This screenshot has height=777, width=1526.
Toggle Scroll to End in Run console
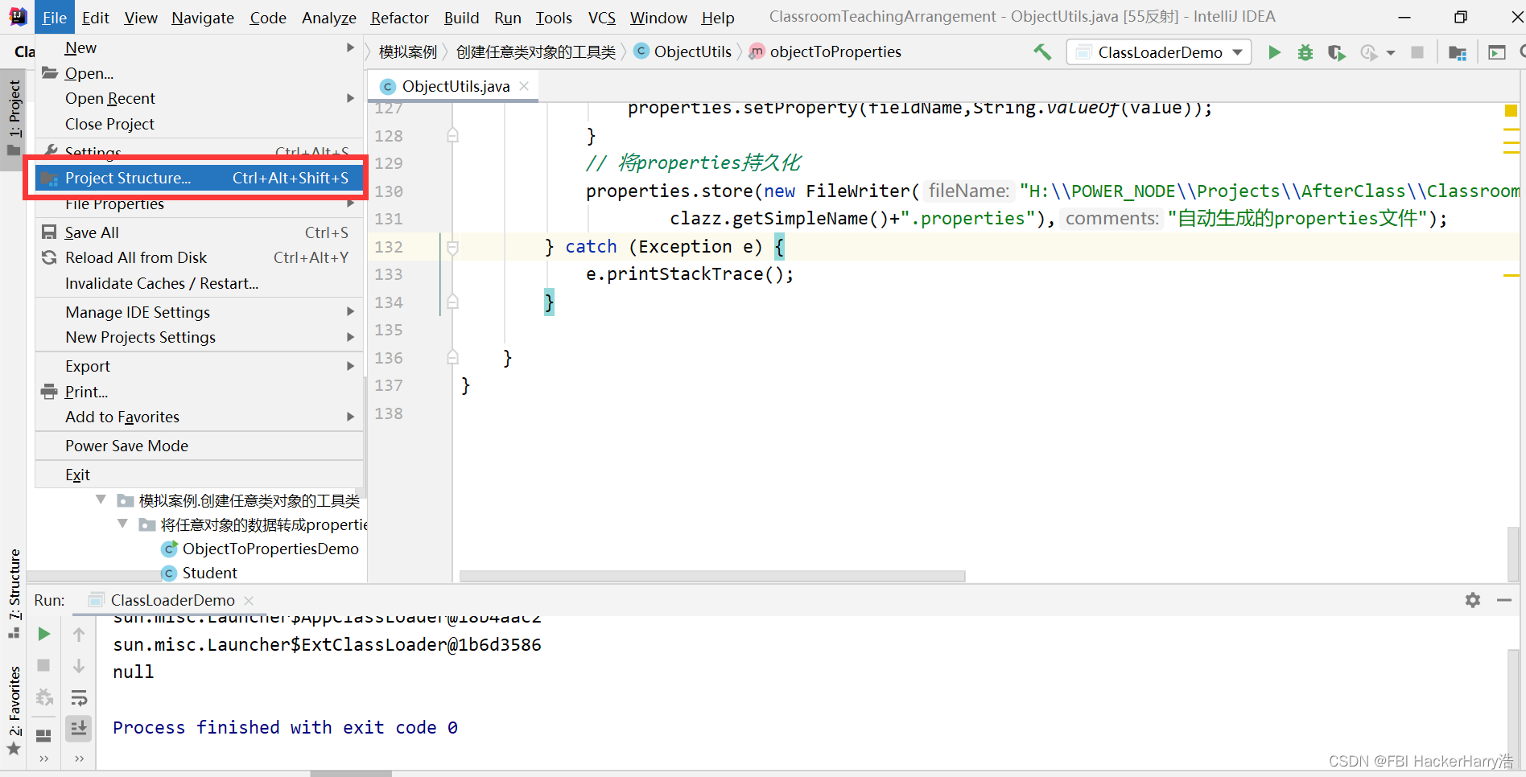coord(79,729)
